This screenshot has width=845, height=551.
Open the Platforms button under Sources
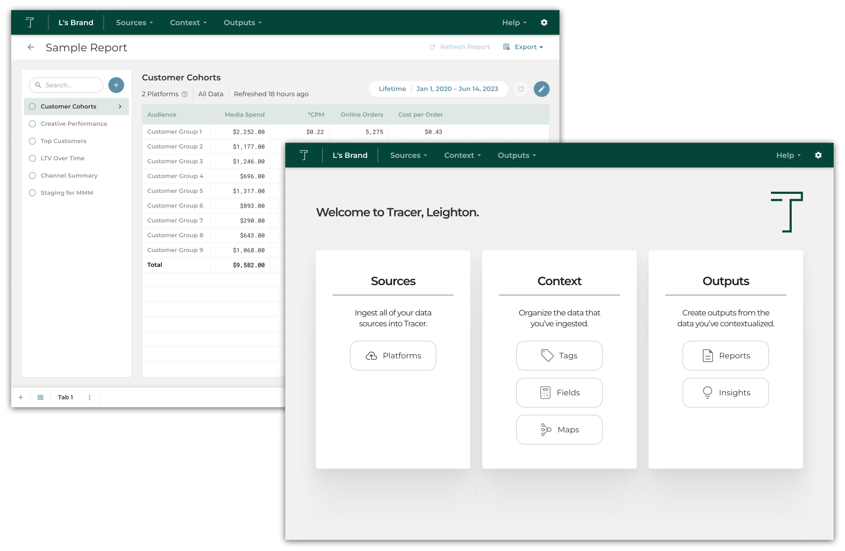[x=393, y=356]
